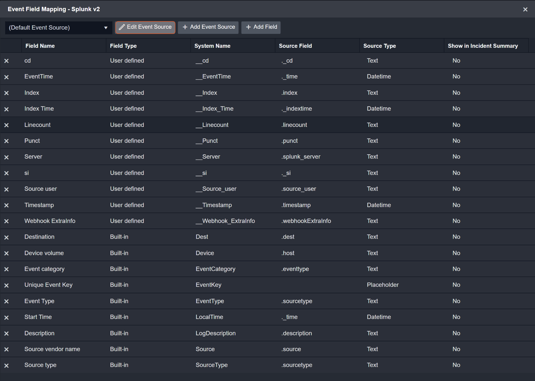Screen dimensions: 535x381
Task: Remove the Server field row
Action: click(x=7, y=157)
